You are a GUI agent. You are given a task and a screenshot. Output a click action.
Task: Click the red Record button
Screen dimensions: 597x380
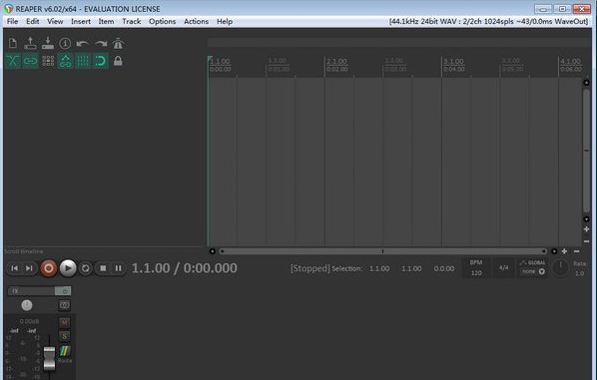coord(48,268)
